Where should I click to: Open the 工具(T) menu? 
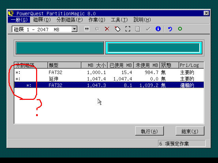point(119,20)
